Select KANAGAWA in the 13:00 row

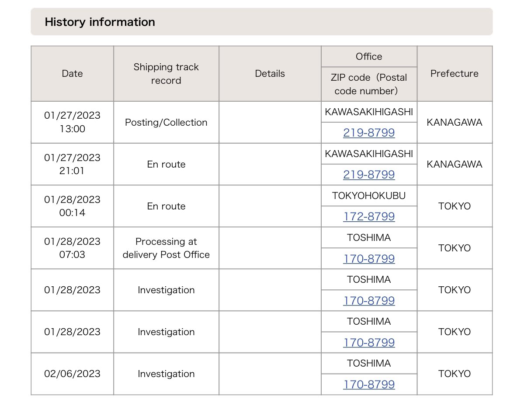[x=455, y=123]
